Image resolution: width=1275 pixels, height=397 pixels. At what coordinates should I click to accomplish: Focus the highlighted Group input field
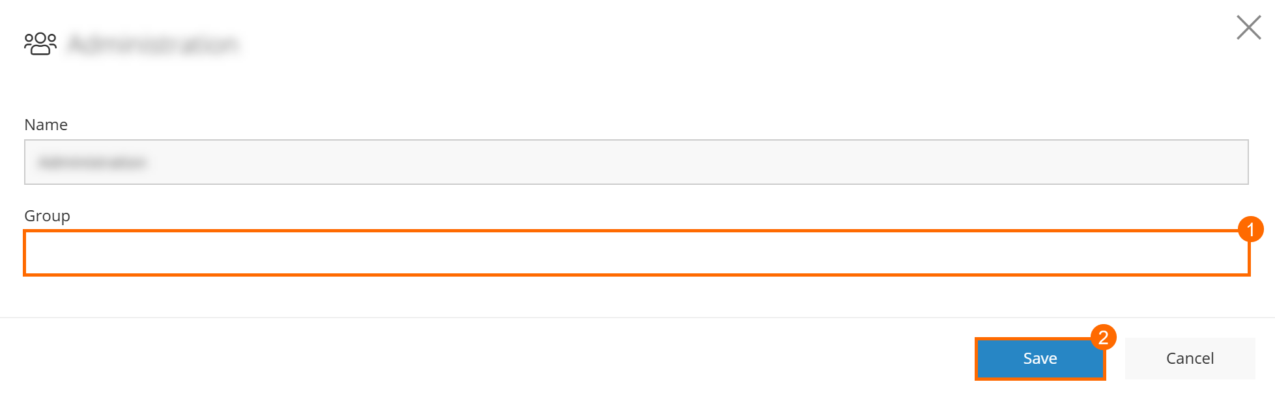(x=636, y=253)
